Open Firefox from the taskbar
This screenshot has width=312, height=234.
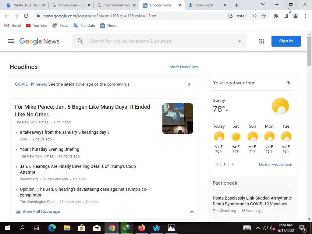point(141,228)
